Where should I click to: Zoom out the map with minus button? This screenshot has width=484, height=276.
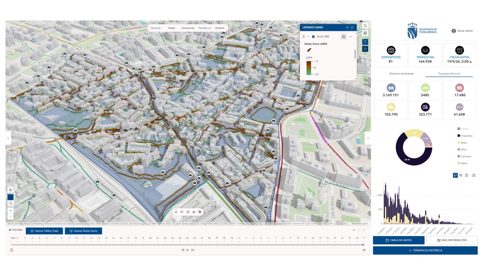[x=10, y=217]
